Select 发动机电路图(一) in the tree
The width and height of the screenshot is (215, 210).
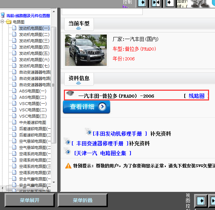click(x=34, y=28)
